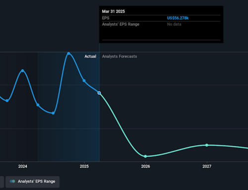Image resolution: width=248 pixels, height=190 pixels.
Task: Click the 2027 forecast data point
Action: click(207, 145)
